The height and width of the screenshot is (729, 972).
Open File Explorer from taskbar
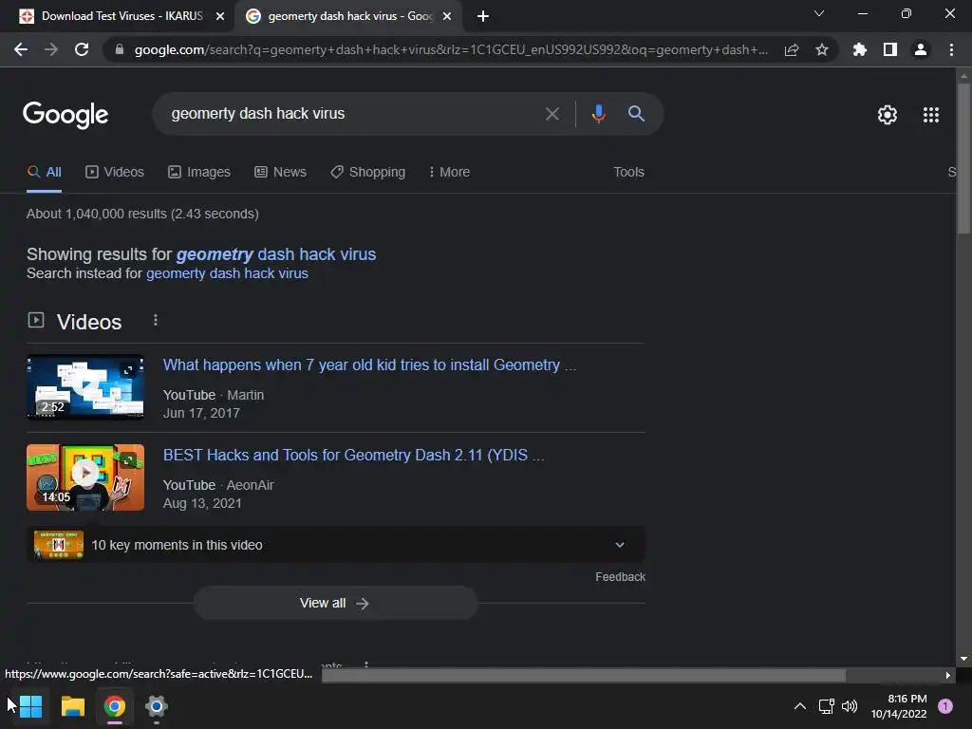tap(72, 706)
